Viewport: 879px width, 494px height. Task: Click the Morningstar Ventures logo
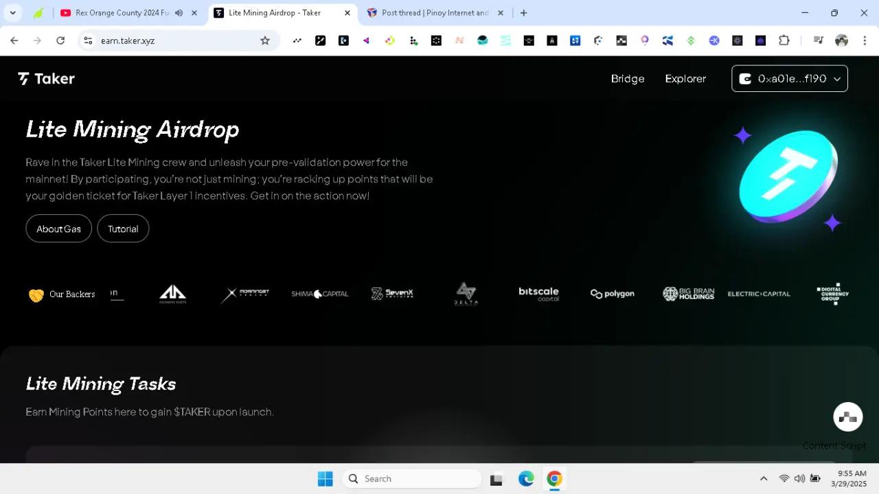245,294
